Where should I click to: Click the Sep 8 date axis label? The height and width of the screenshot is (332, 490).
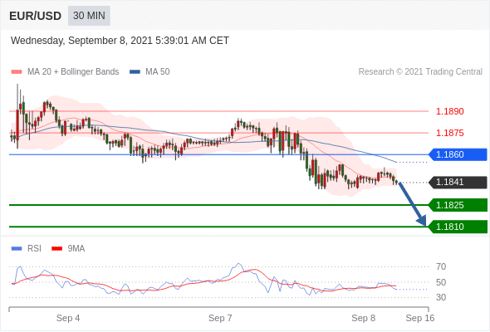(363, 318)
